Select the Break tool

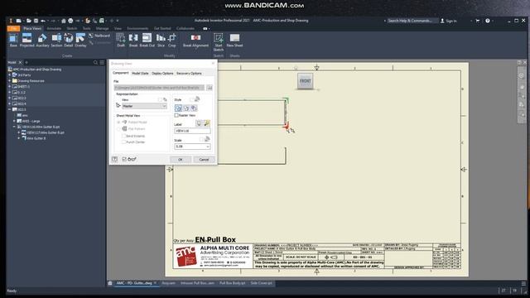pos(133,41)
